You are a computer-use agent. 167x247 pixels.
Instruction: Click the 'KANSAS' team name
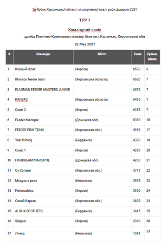click(21, 99)
